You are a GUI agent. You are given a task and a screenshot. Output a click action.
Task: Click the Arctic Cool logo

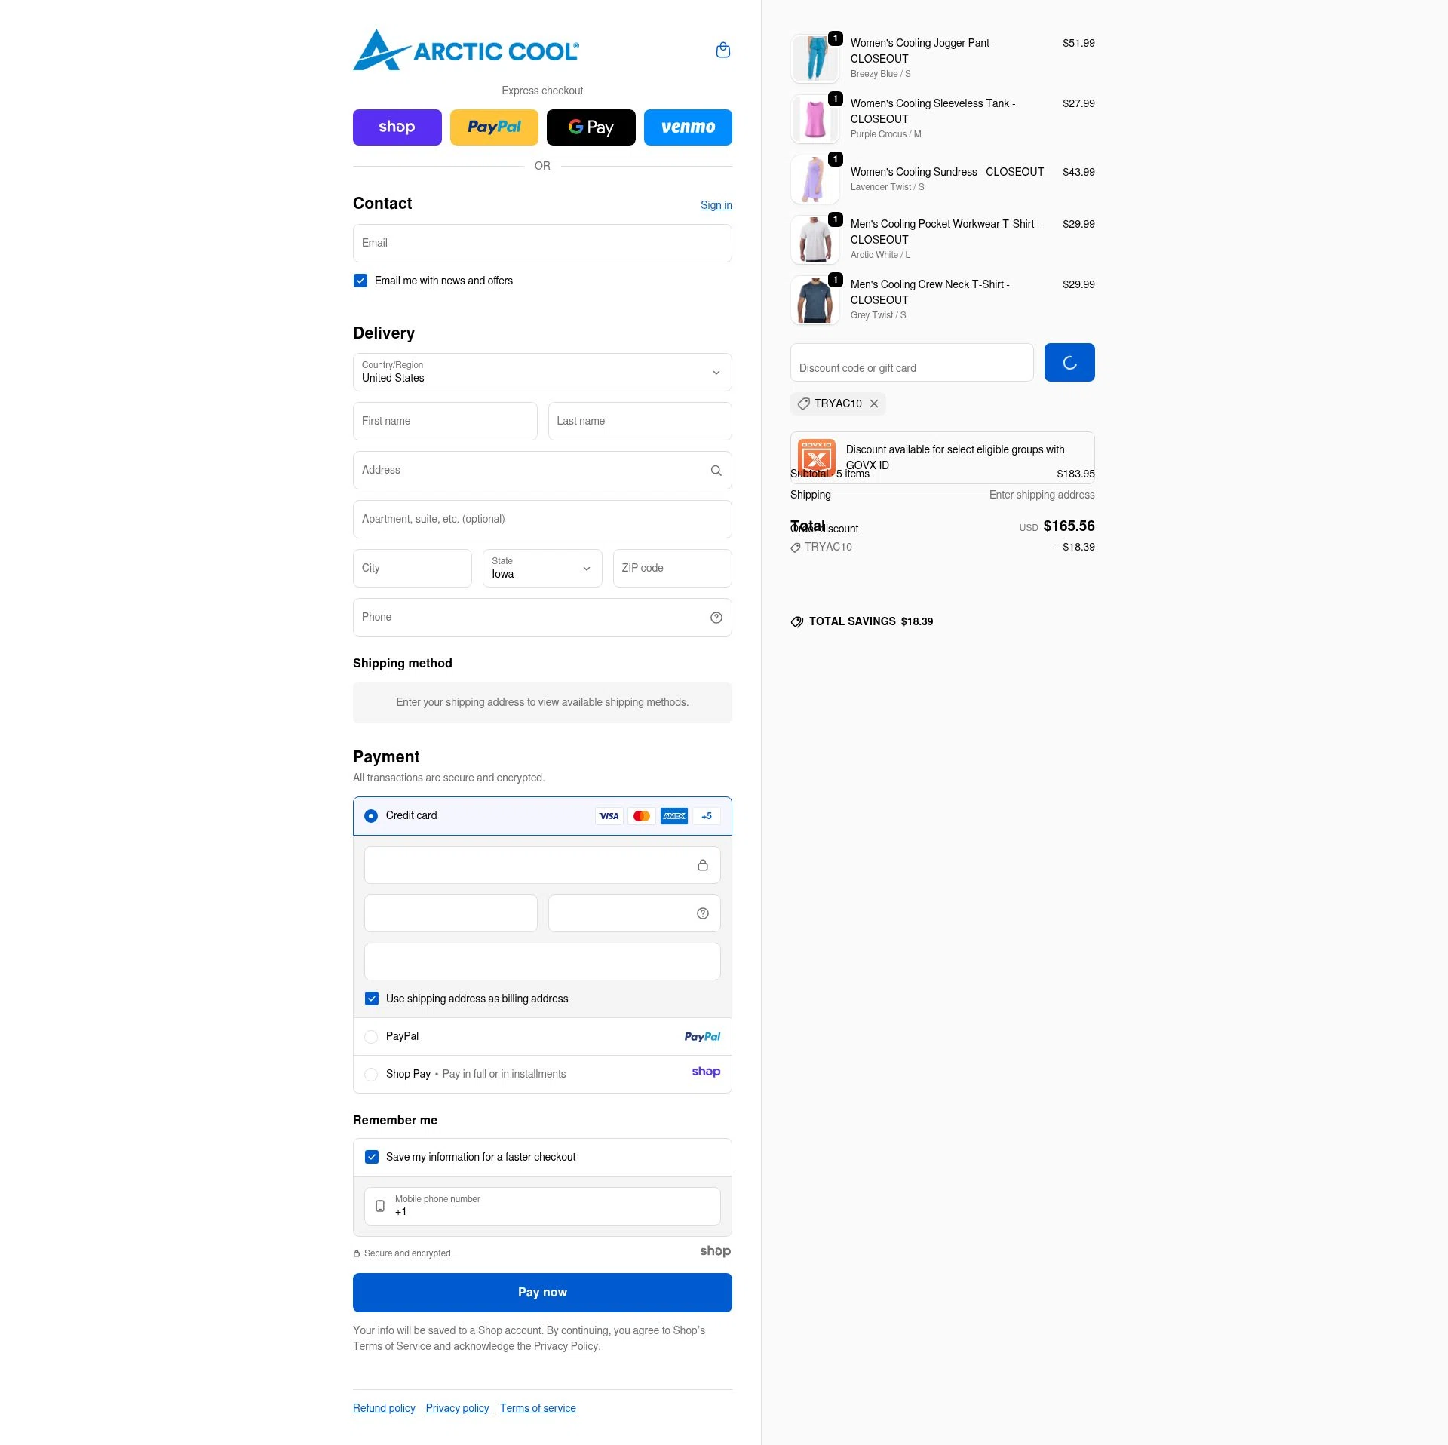point(466,51)
